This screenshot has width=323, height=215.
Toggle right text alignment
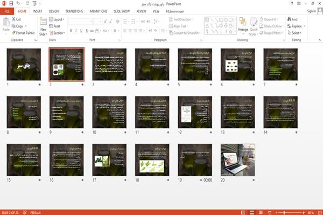pyautogui.click(x=135, y=31)
